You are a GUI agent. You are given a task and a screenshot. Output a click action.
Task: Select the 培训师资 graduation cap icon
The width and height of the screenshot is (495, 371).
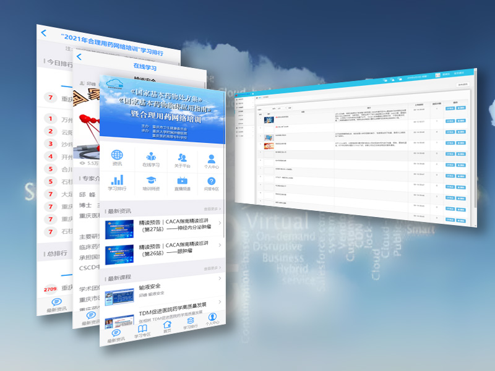pos(150,181)
